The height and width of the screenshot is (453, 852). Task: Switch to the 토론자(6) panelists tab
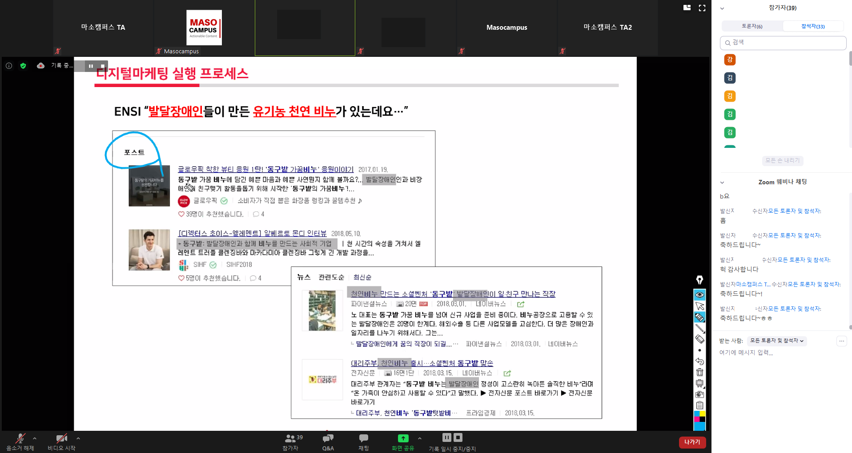click(752, 26)
